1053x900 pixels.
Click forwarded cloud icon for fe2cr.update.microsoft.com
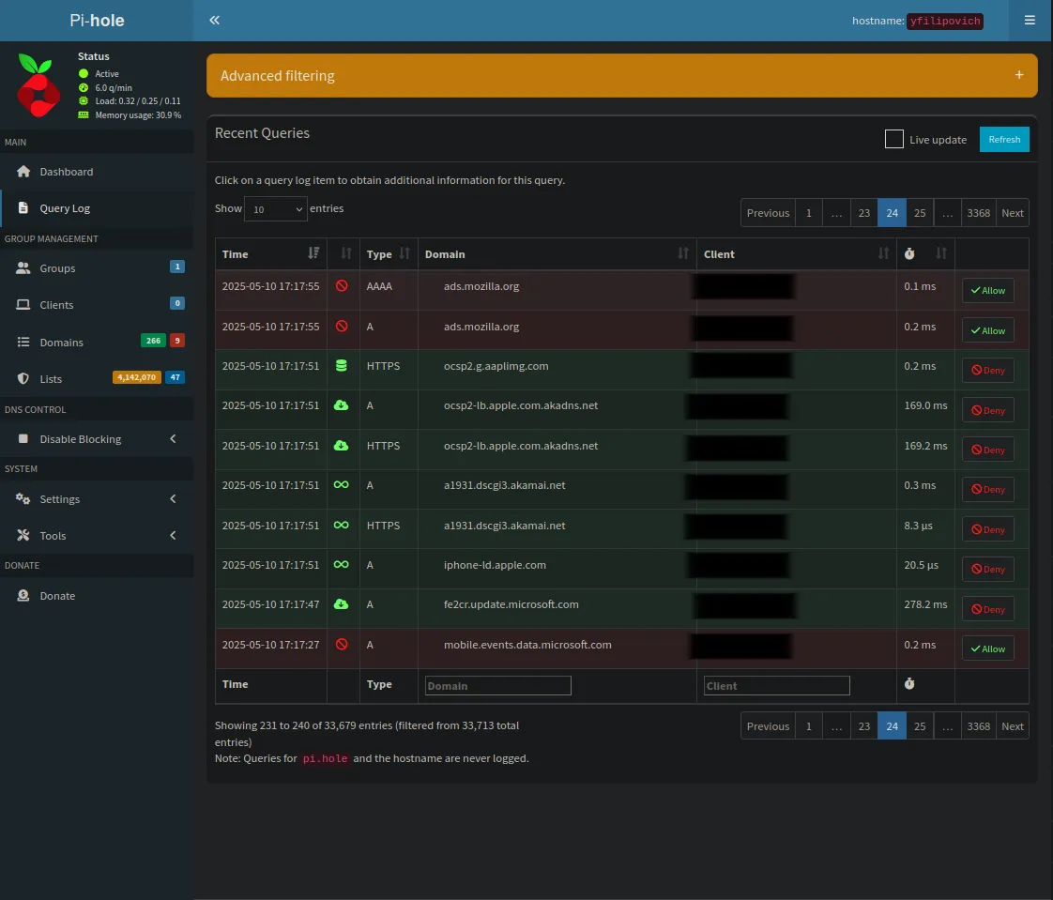pos(342,603)
